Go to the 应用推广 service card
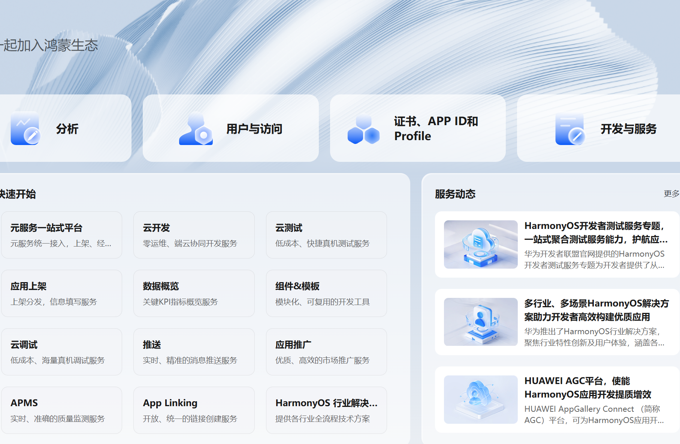680x444 pixels. [x=326, y=352]
